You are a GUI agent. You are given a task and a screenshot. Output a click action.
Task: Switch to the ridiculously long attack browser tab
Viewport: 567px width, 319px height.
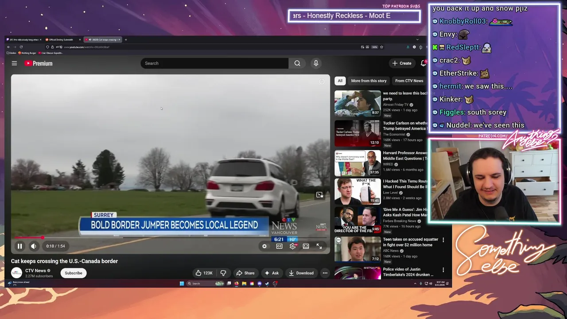24,40
